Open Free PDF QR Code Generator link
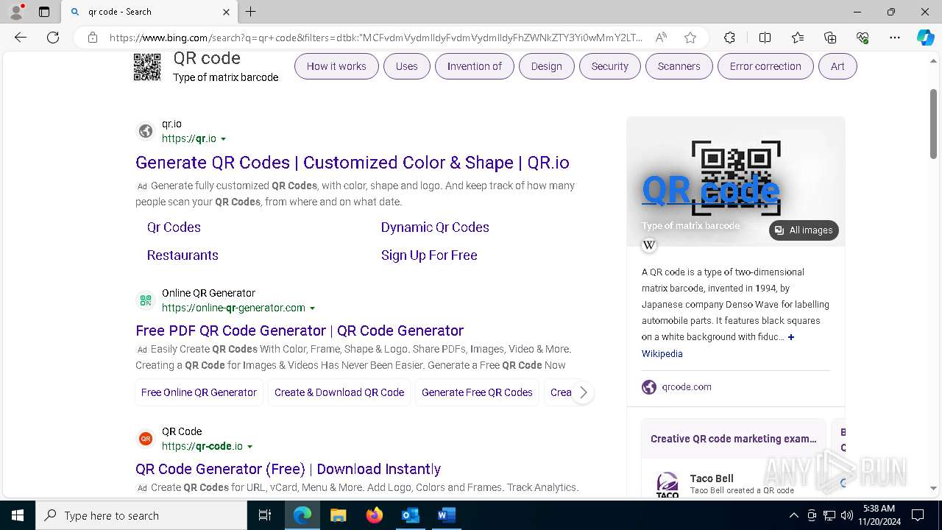The width and height of the screenshot is (942, 530). click(300, 331)
